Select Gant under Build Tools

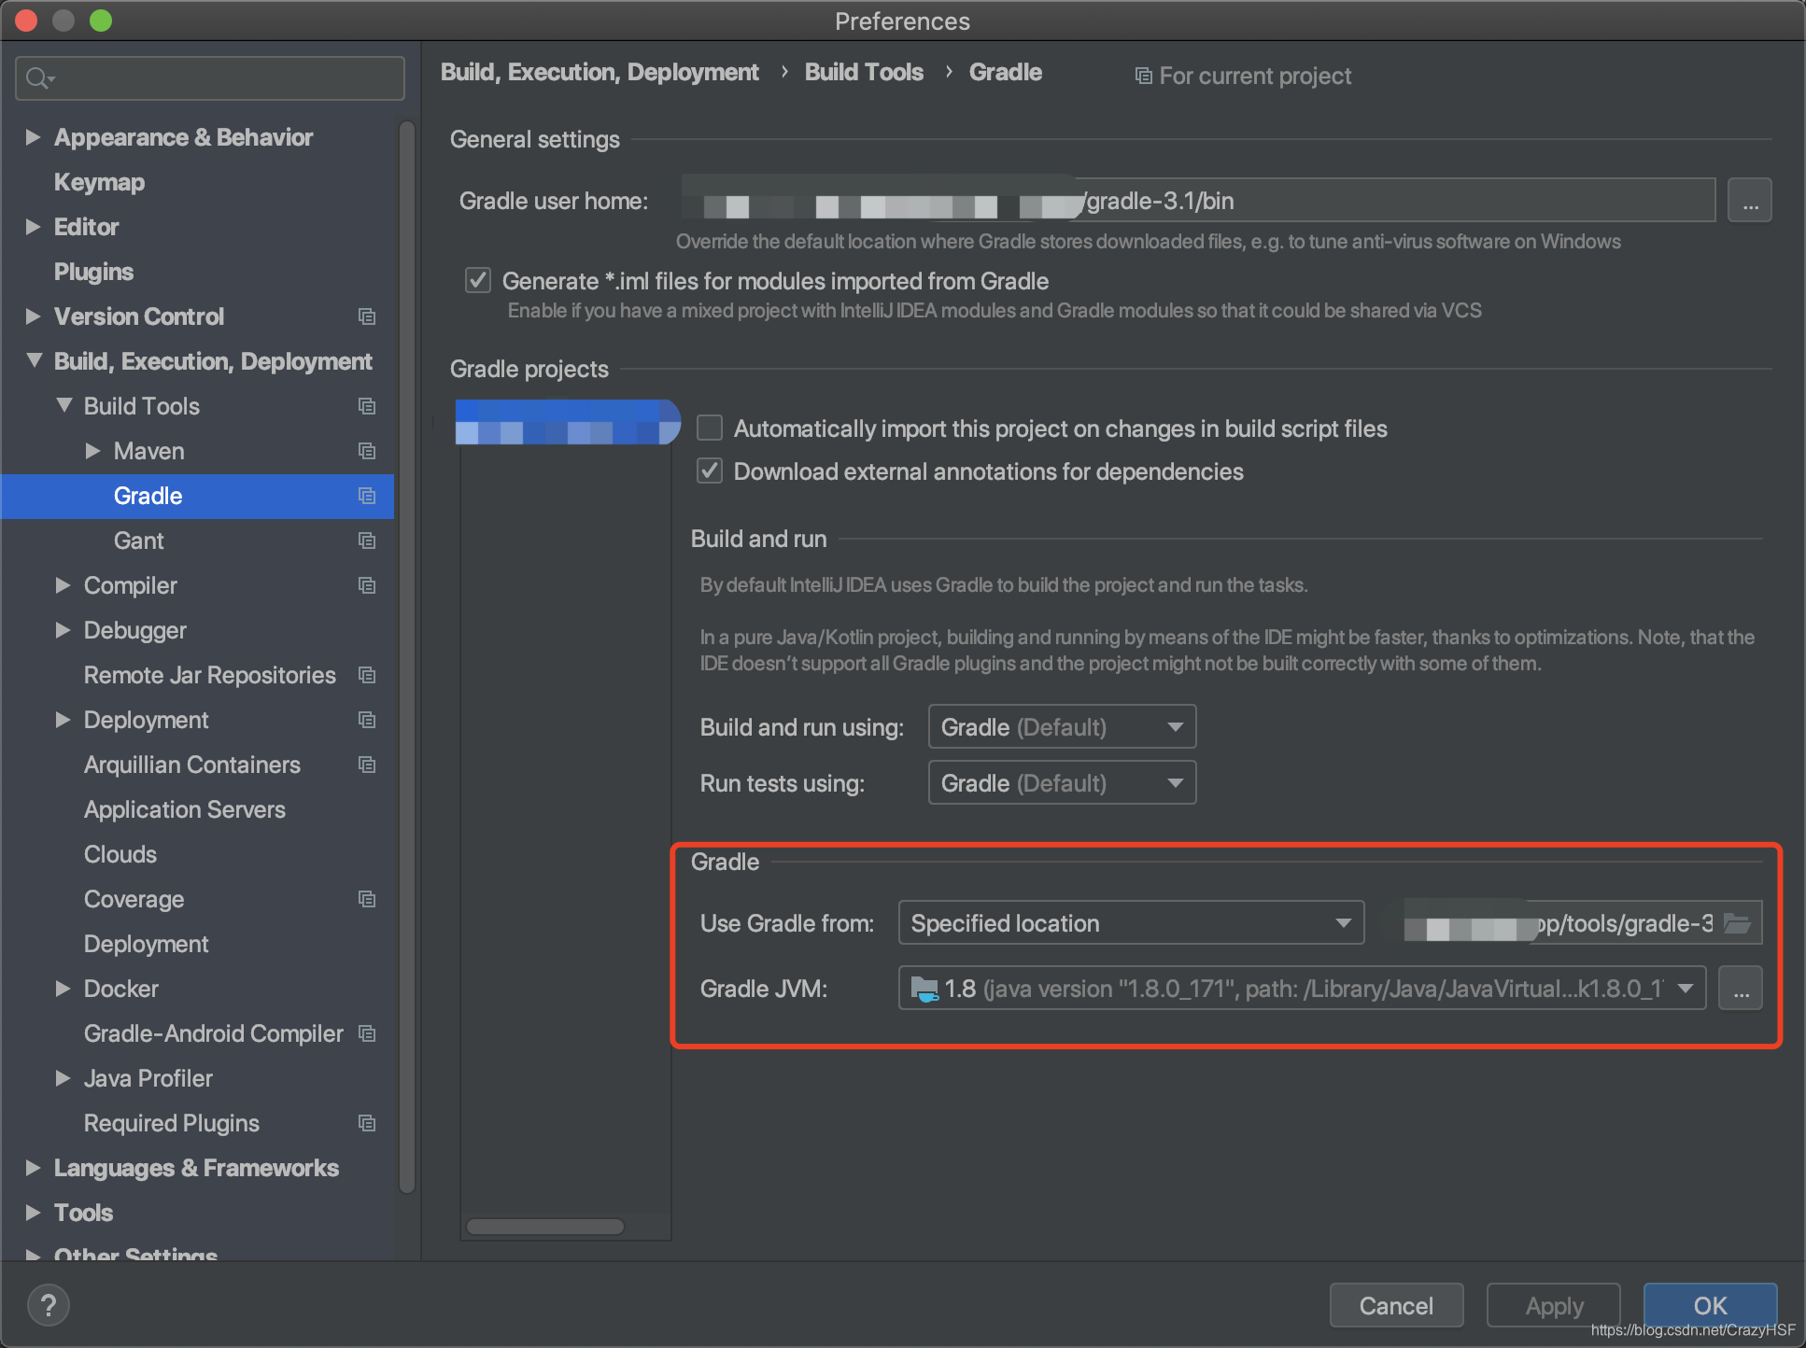(x=138, y=541)
